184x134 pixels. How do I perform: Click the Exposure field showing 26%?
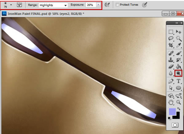(91, 5)
